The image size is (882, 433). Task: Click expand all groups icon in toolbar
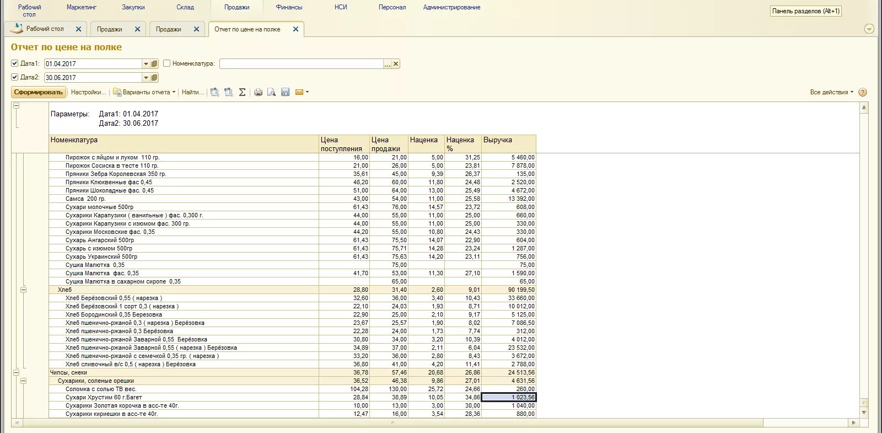coord(215,92)
